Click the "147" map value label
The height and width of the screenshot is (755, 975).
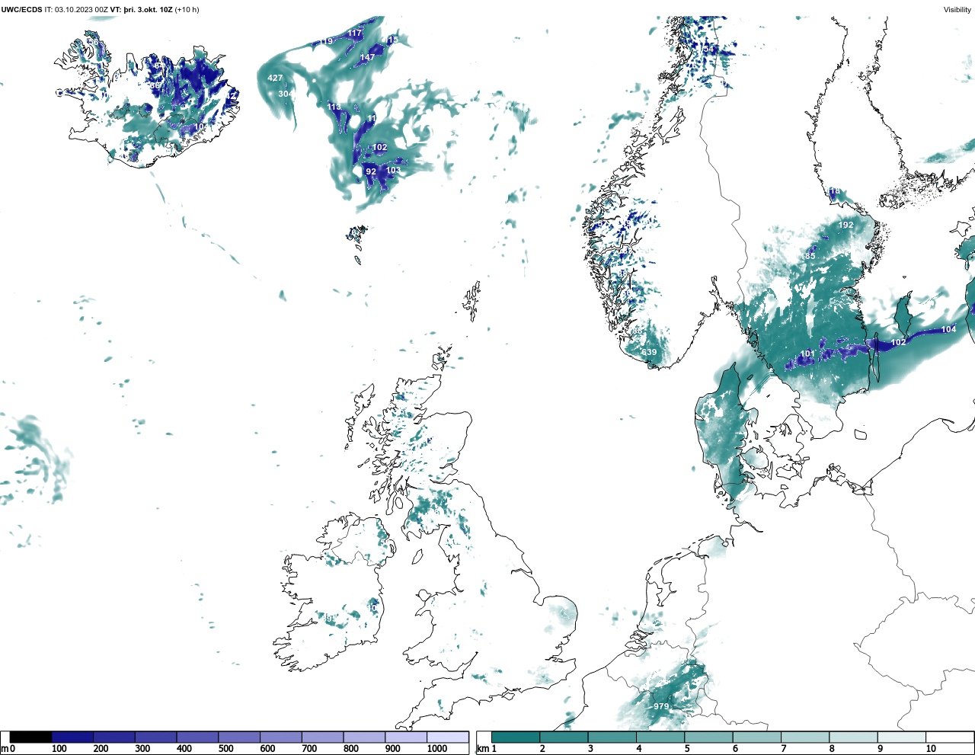click(x=367, y=57)
